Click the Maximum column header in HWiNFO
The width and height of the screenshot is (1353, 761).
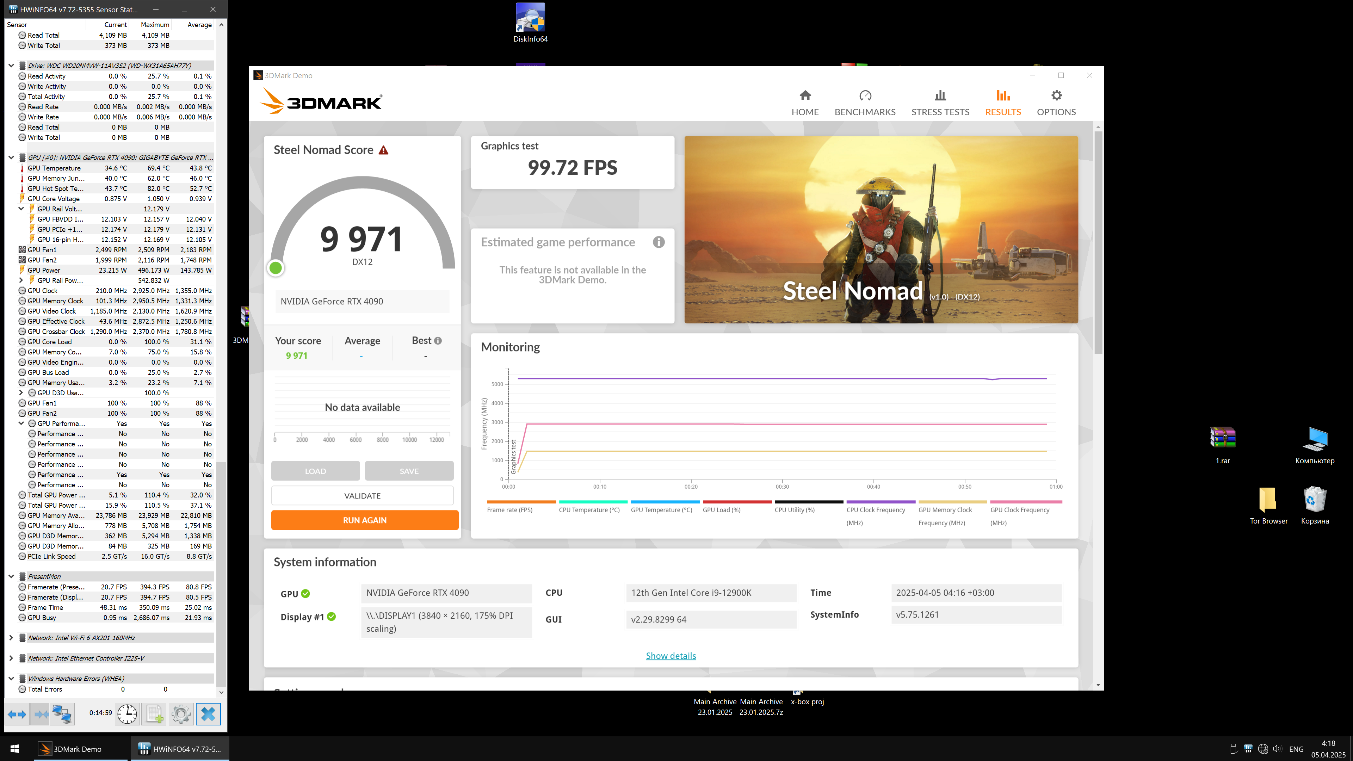(x=155, y=25)
